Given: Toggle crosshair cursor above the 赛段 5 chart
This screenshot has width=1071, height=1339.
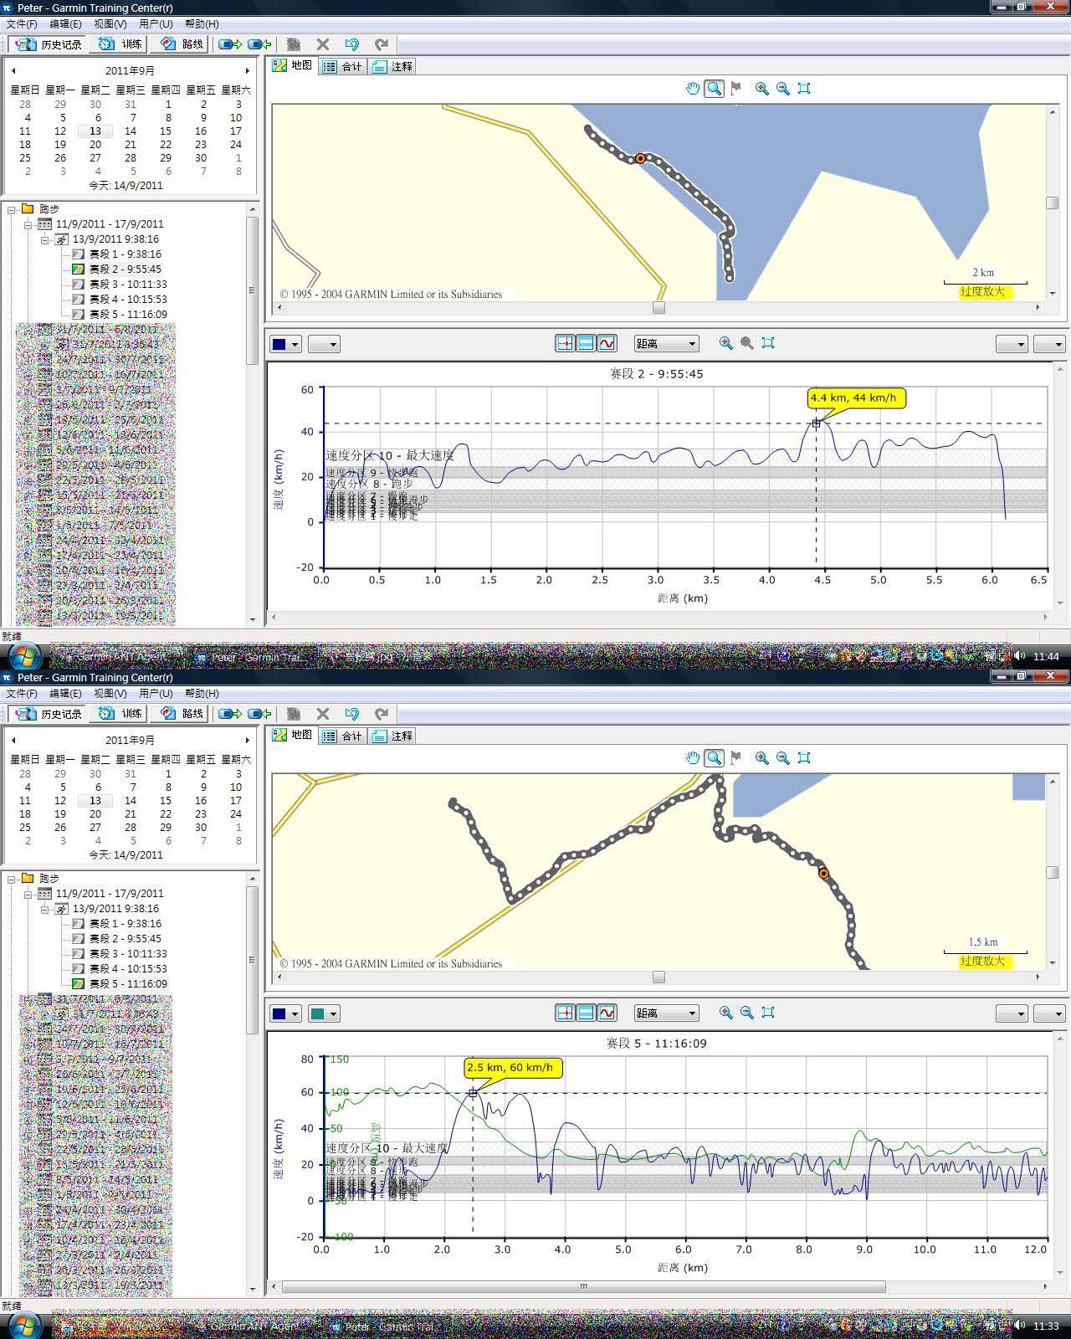Looking at the screenshot, I should click(565, 1013).
